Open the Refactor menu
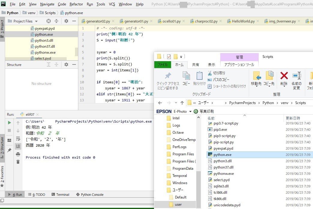 point(76,4)
